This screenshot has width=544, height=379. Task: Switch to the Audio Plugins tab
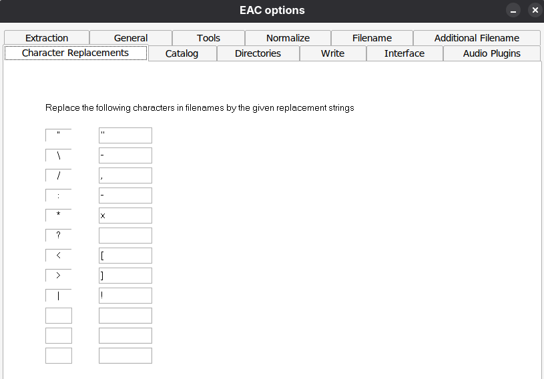tap(492, 53)
